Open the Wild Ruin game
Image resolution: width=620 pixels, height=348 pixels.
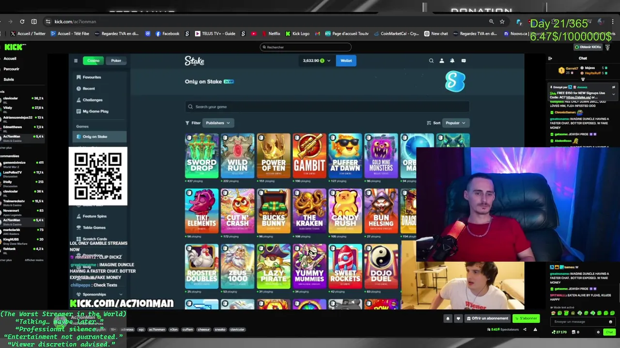[237, 156]
